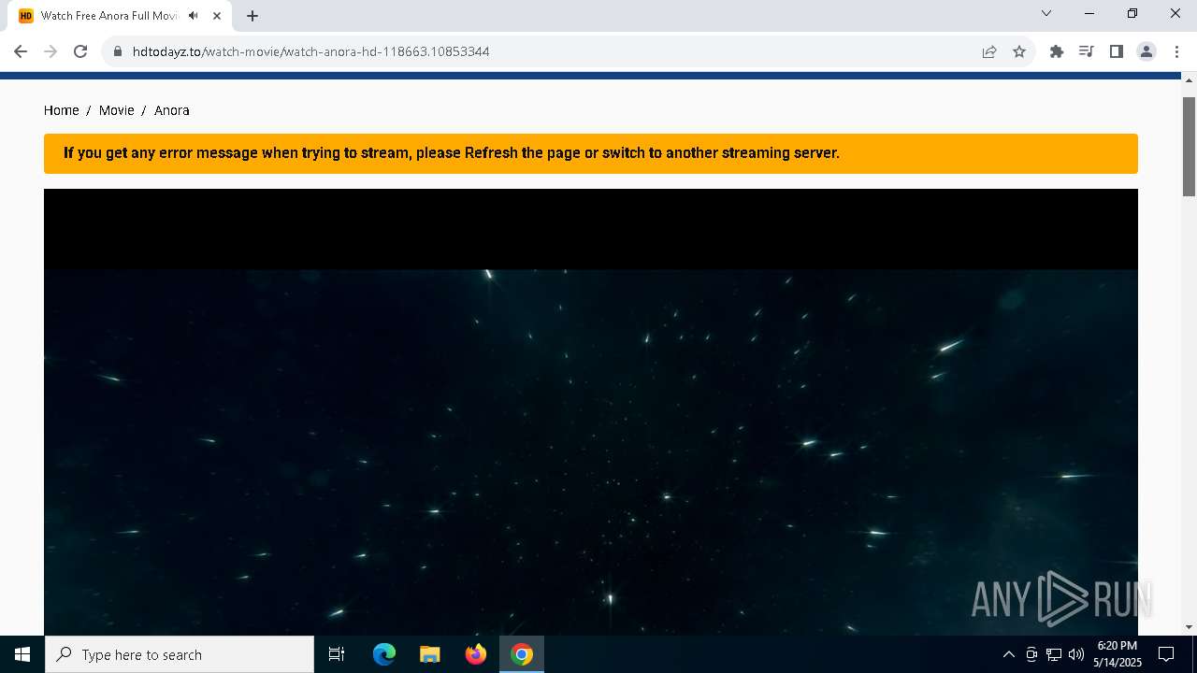This screenshot has width=1197, height=673.
Task: Reload the hdtodayz page
Action: 80,51
